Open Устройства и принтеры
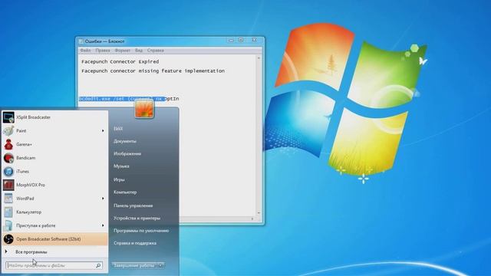 [x=137, y=218]
